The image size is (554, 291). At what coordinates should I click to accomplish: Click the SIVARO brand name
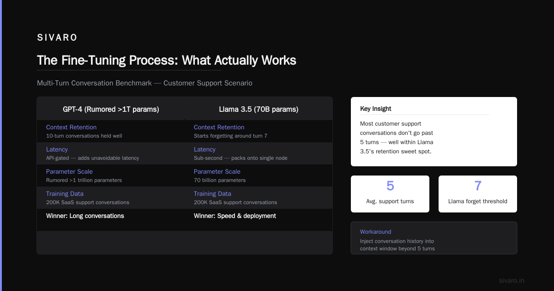point(57,38)
